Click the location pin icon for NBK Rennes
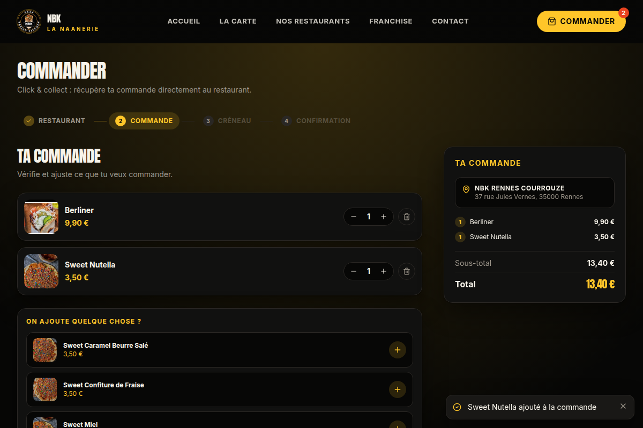 click(x=466, y=189)
